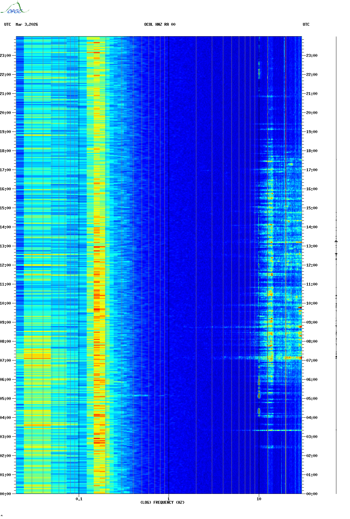Click the left-axis '19:00' time label
350x519 pixels.
pyautogui.click(x=5, y=132)
